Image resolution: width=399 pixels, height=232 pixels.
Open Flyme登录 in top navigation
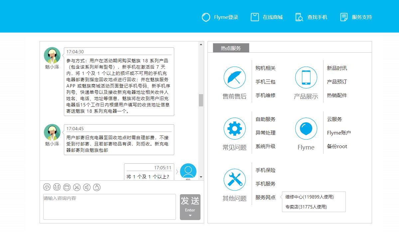pyautogui.click(x=226, y=17)
